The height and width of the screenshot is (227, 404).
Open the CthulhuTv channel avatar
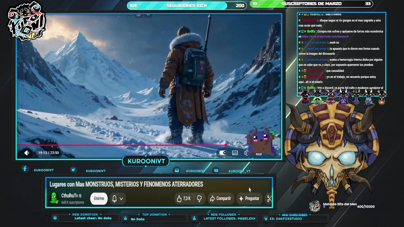[55, 198]
